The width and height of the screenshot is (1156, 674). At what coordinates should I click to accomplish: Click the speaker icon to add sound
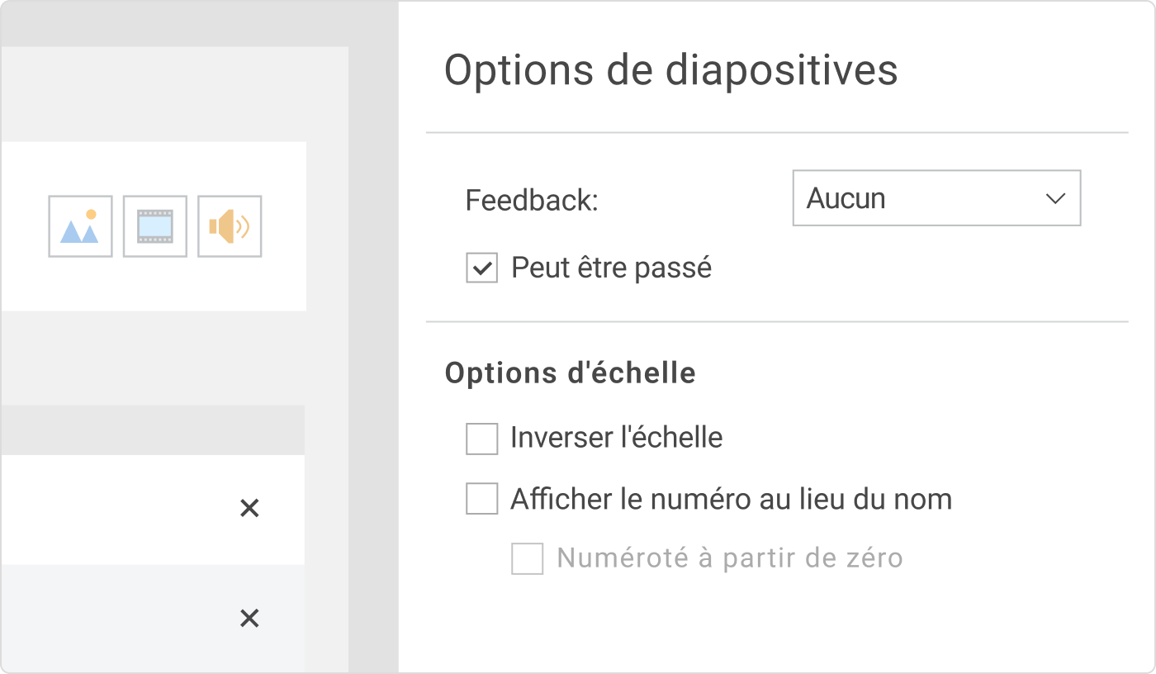[x=229, y=225]
